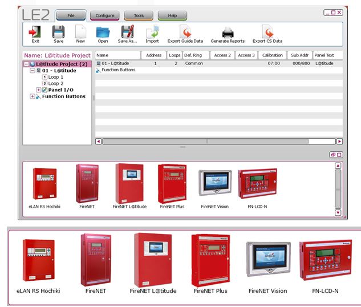The height and width of the screenshot is (307, 361).
Task: Click the restore palette panel icon
Action: 333,155
